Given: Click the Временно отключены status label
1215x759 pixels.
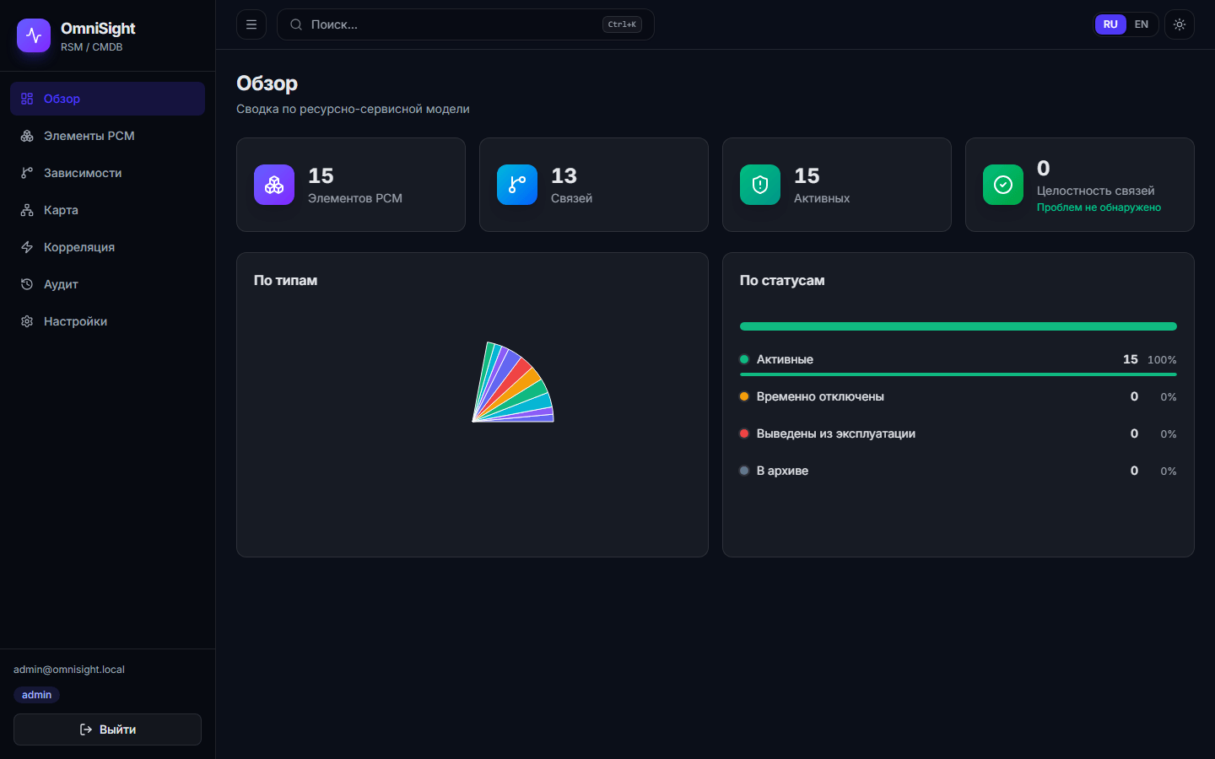Looking at the screenshot, I should 820,396.
